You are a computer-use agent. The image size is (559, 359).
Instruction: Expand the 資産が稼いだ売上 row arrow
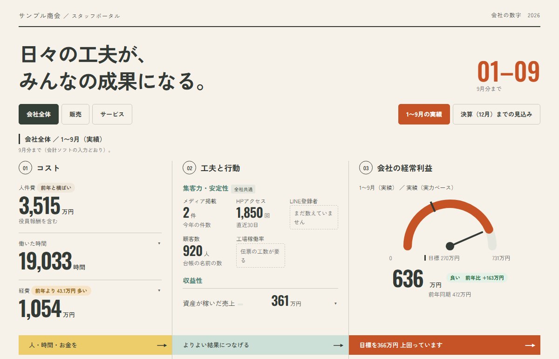coord(335,304)
